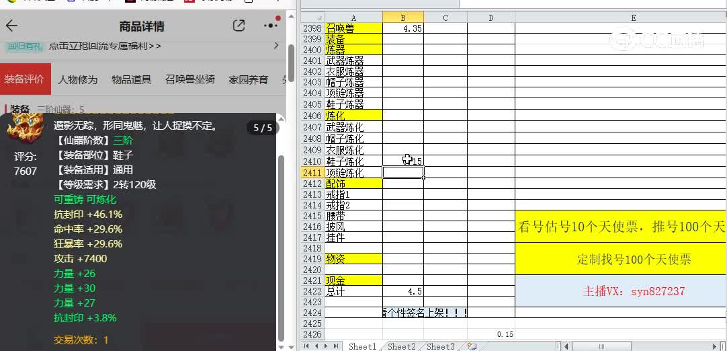Switch to the Sheet2 tab
The height and width of the screenshot is (351, 727).
pyautogui.click(x=402, y=346)
